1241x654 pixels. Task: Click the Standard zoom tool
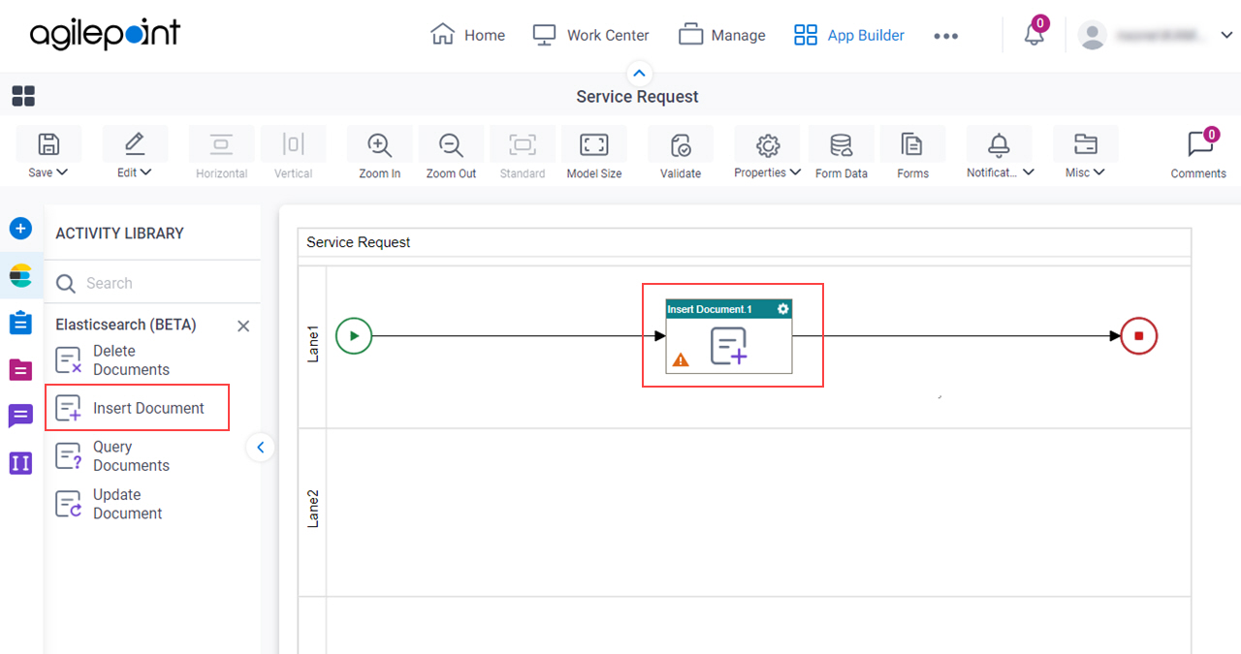pyautogui.click(x=523, y=153)
